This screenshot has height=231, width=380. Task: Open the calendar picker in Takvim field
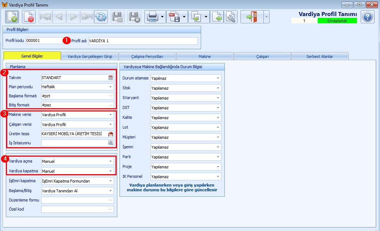coord(110,78)
